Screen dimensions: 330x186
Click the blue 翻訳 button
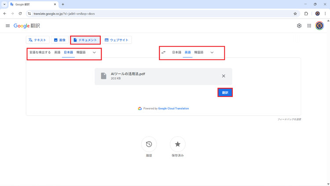225,93
